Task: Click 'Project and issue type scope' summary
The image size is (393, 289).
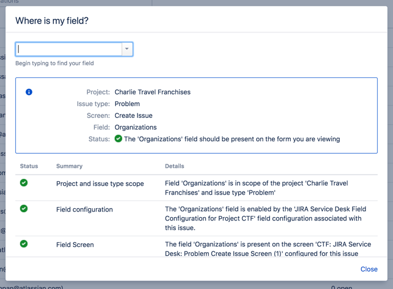Action: point(100,184)
